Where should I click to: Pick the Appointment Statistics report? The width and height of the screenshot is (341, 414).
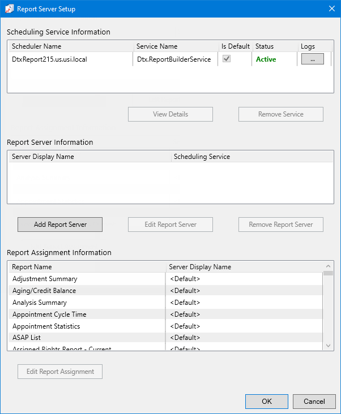point(46,326)
